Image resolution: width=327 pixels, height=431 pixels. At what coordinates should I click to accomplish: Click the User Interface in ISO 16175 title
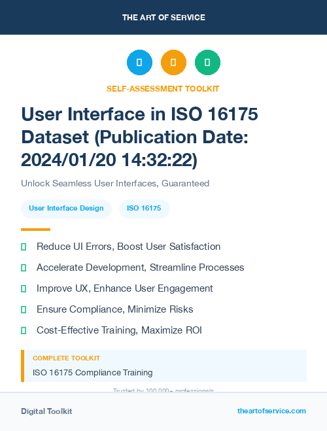pos(139,137)
